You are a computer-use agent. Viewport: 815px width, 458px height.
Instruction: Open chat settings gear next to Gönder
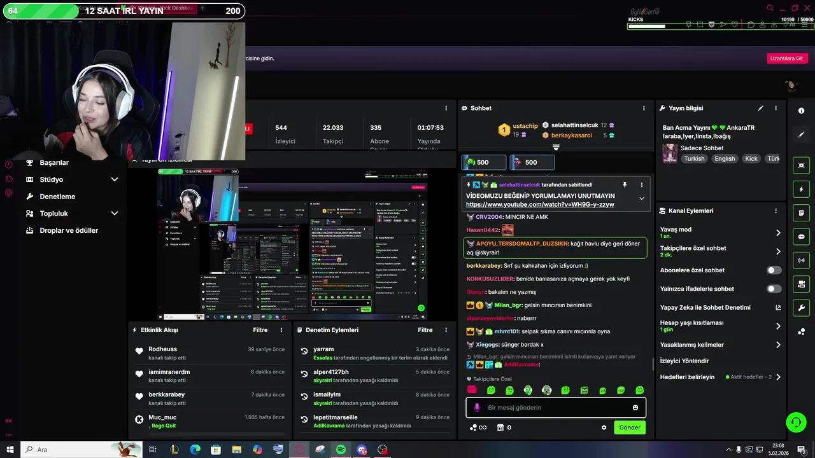coord(604,427)
